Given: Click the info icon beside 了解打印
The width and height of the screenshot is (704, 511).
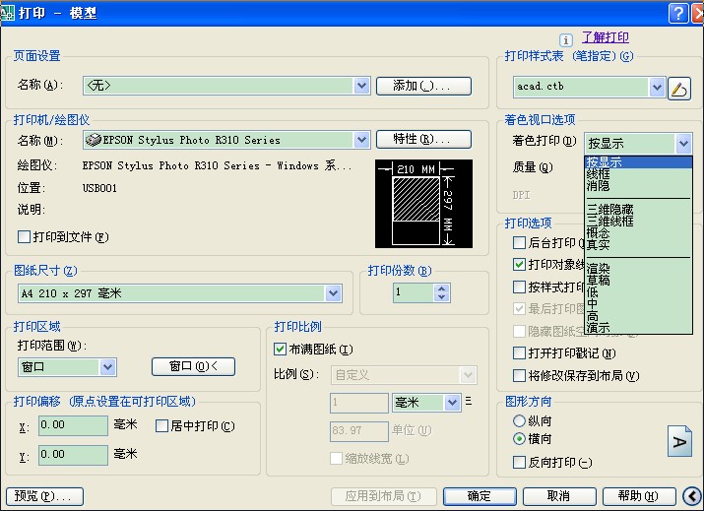Looking at the screenshot, I should (x=566, y=40).
